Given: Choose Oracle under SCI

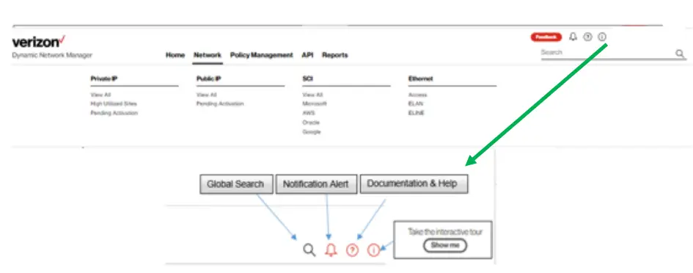Looking at the screenshot, I should pyautogui.click(x=311, y=123).
